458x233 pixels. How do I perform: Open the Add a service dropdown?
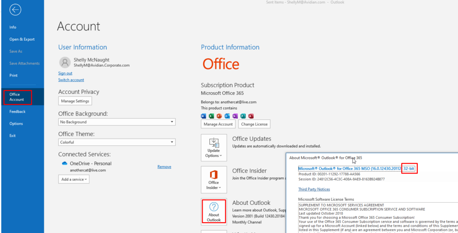click(x=74, y=179)
